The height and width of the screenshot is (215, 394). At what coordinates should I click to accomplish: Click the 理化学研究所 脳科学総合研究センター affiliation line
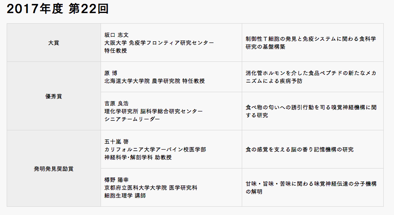click(153, 111)
